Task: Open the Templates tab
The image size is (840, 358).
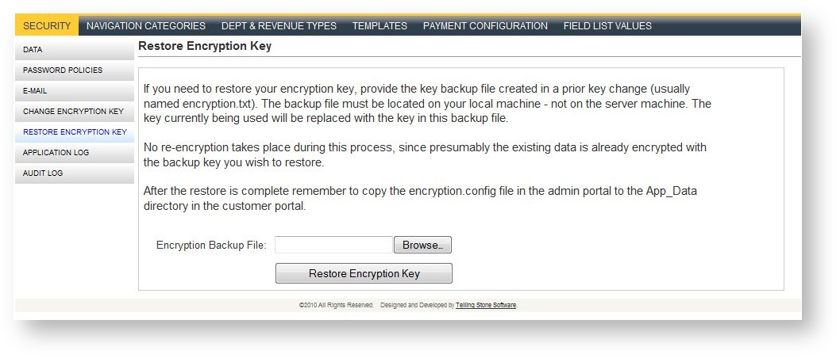Action: pyautogui.click(x=380, y=25)
